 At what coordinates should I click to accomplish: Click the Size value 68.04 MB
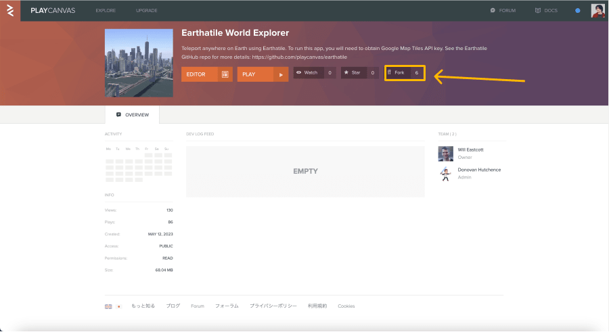coord(164,270)
